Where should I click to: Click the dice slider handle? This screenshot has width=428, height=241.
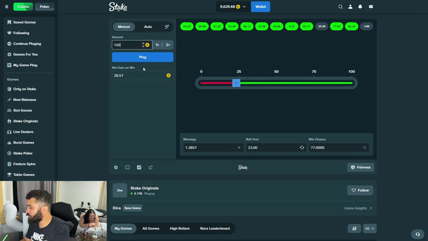(236, 83)
